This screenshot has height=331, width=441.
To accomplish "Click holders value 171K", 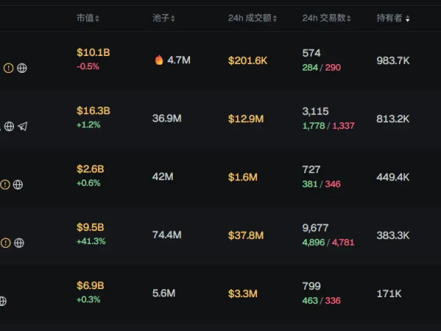I will coord(389,294).
